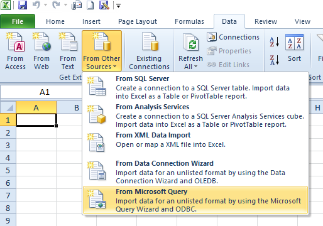Select From Data Connection Wizard
The width and height of the screenshot is (323, 226).
(195, 172)
